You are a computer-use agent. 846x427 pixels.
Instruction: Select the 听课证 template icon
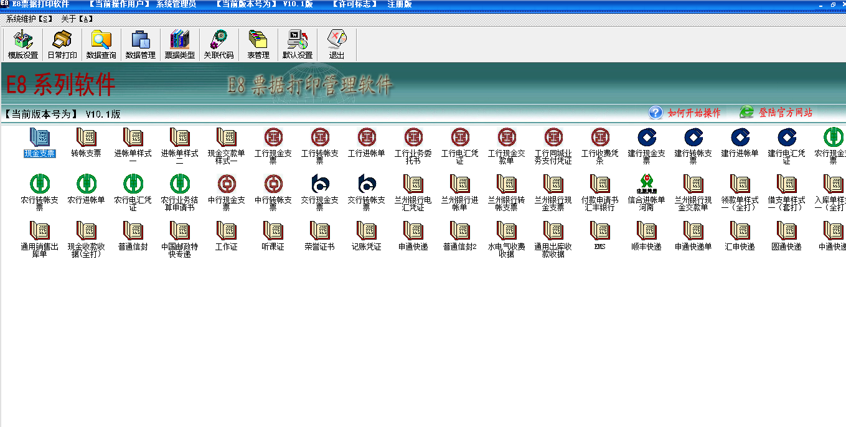click(273, 237)
